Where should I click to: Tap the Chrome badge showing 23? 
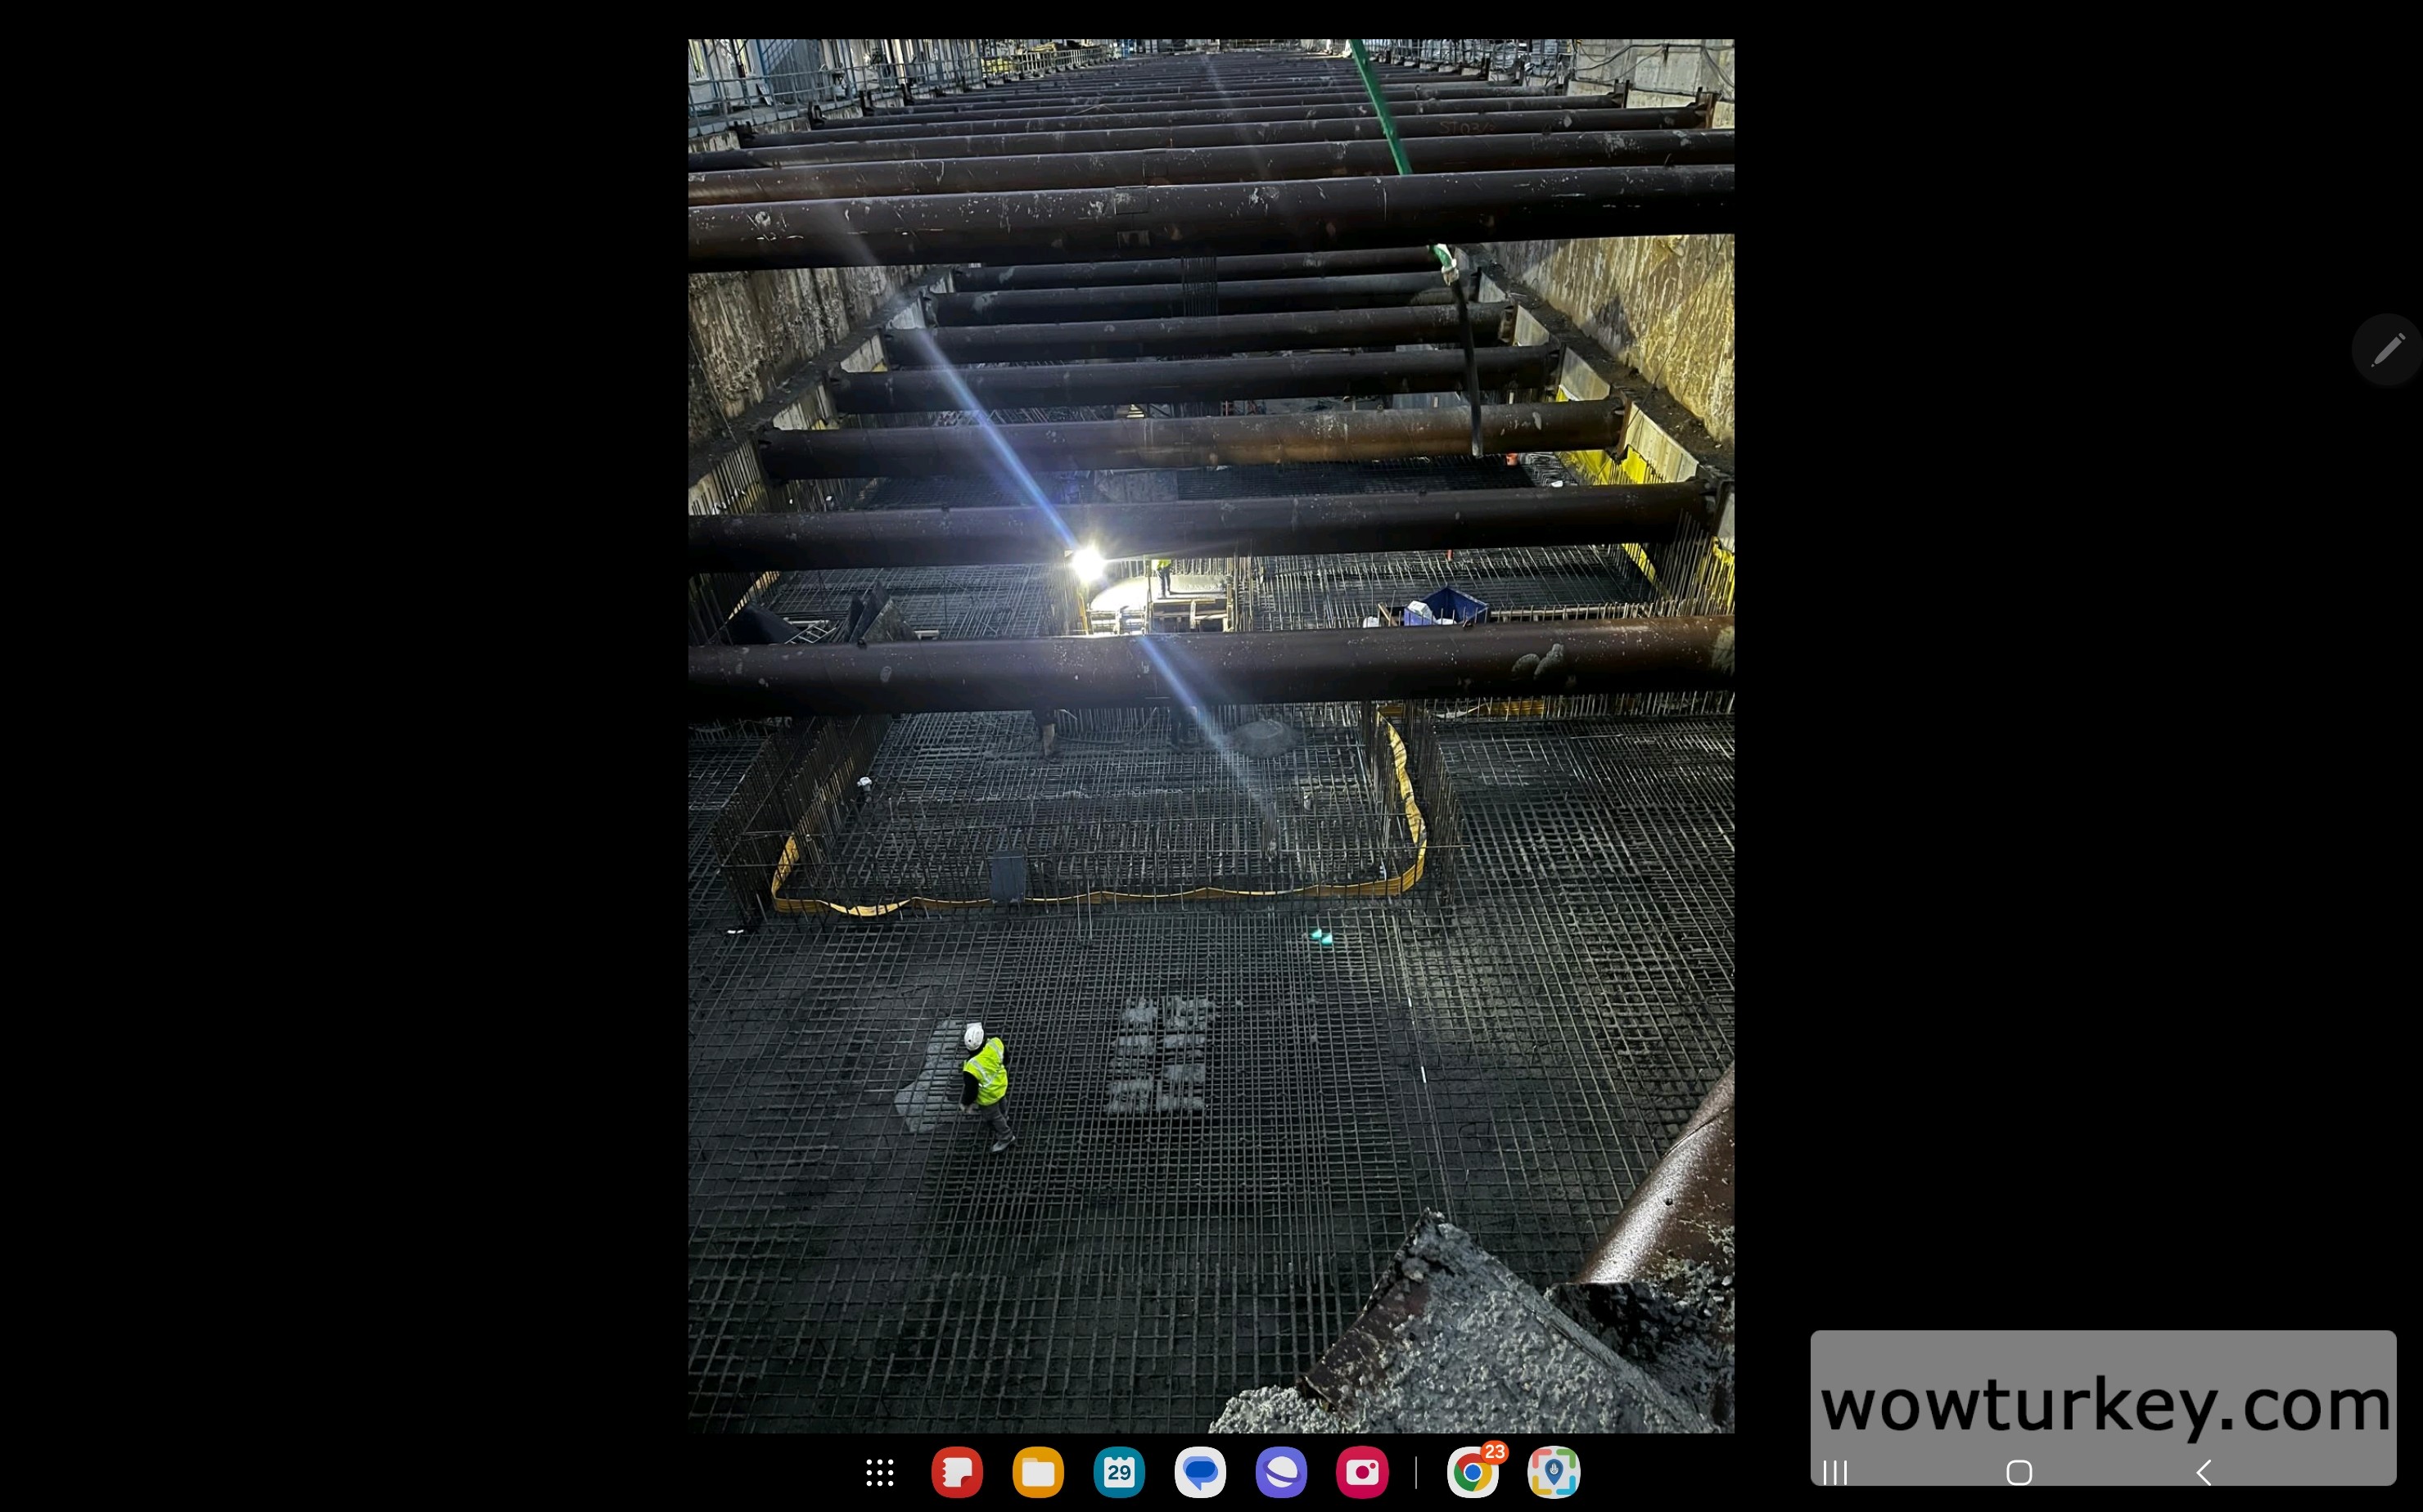click(1495, 1452)
